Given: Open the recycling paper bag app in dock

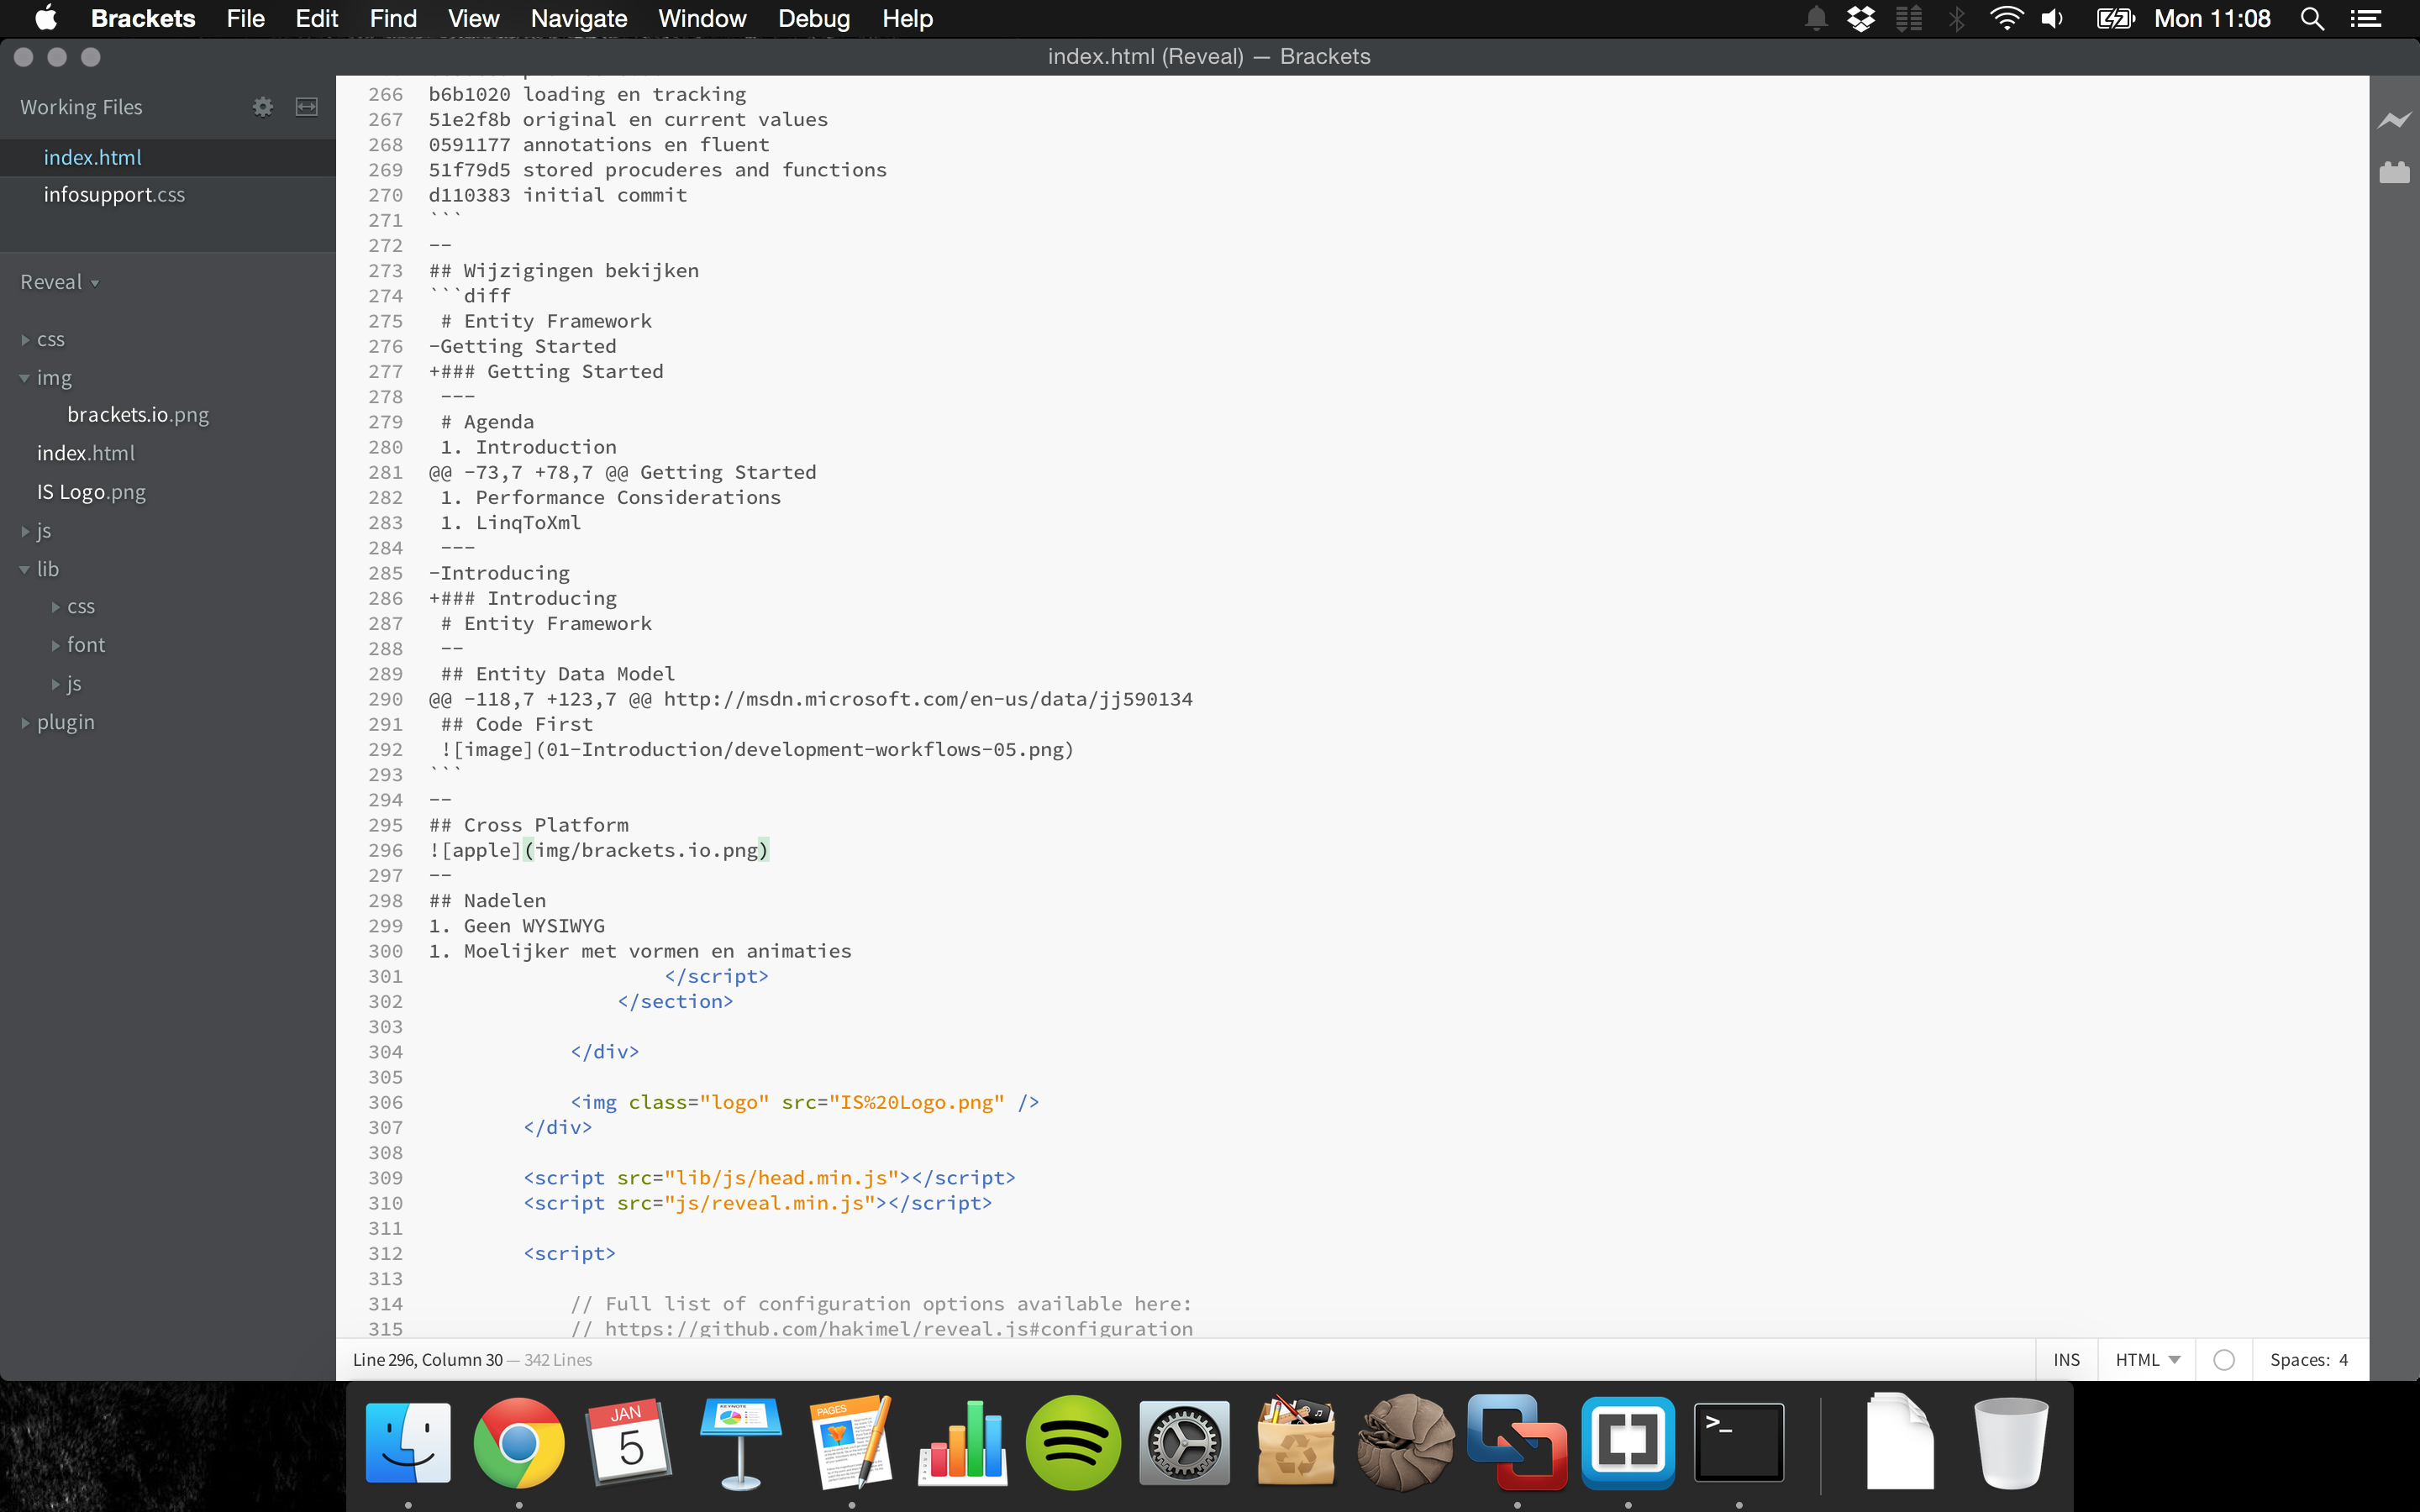Looking at the screenshot, I should click(x=1296, y=1442).
